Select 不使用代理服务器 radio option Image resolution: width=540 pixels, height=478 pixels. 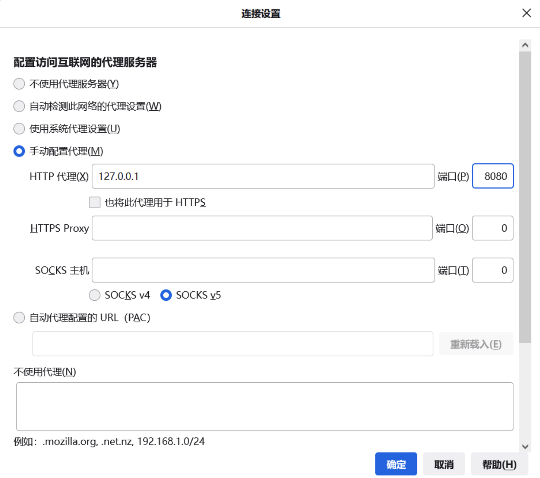click(19, 84)
